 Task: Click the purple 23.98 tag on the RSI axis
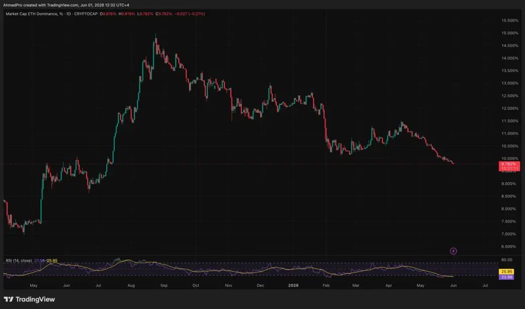[506, 277]
